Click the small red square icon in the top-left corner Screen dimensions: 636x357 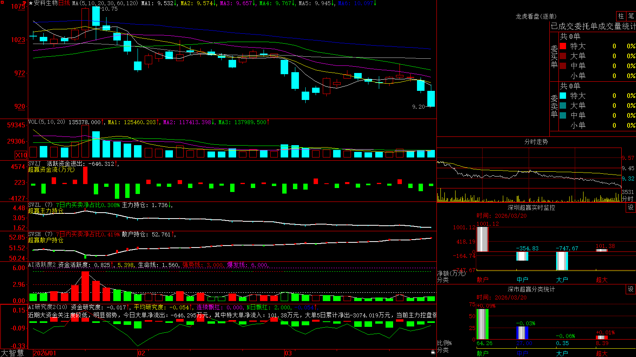tap(2, 2)
